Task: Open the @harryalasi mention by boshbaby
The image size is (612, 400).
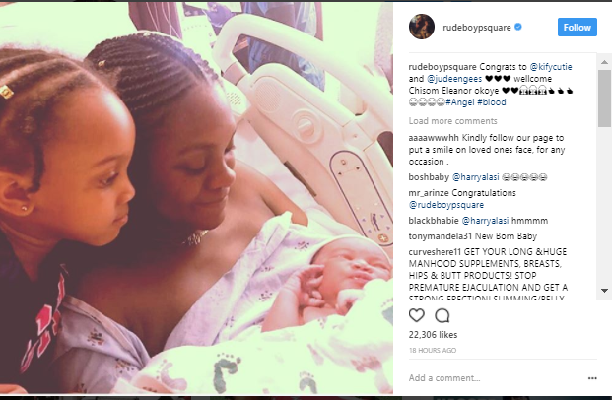Action: pos(475,177)
